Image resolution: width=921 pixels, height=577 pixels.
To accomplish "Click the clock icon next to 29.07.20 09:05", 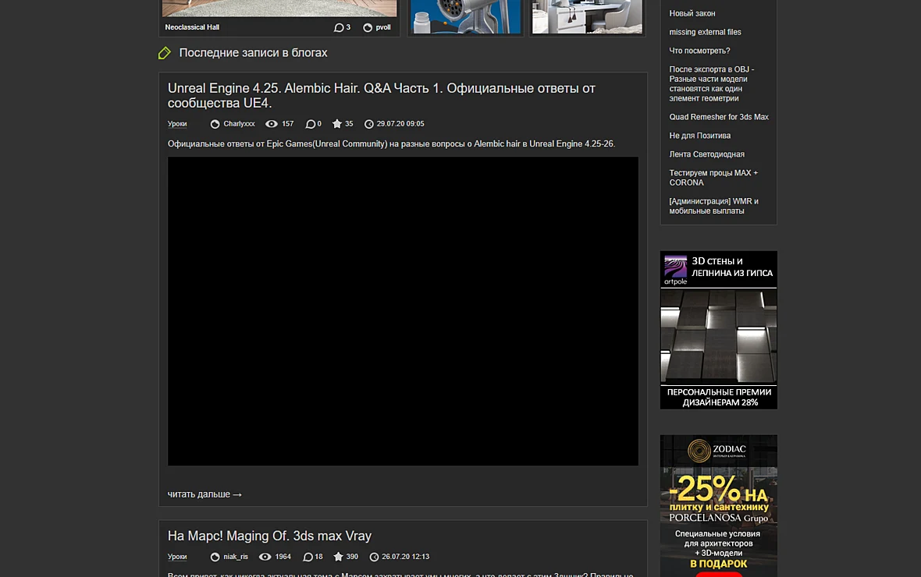I will pyautogui.click(x=369, y=124).
